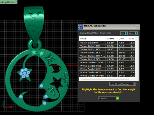Select the gem cluster star on pendant
This screenshot has width=154, height=115.
point(25,73)
